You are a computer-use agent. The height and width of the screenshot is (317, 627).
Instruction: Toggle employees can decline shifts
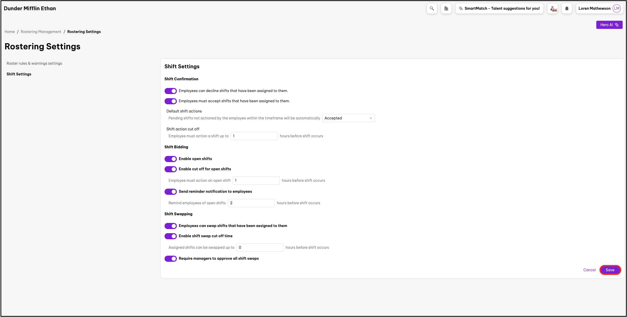click(x=170, y=91)
